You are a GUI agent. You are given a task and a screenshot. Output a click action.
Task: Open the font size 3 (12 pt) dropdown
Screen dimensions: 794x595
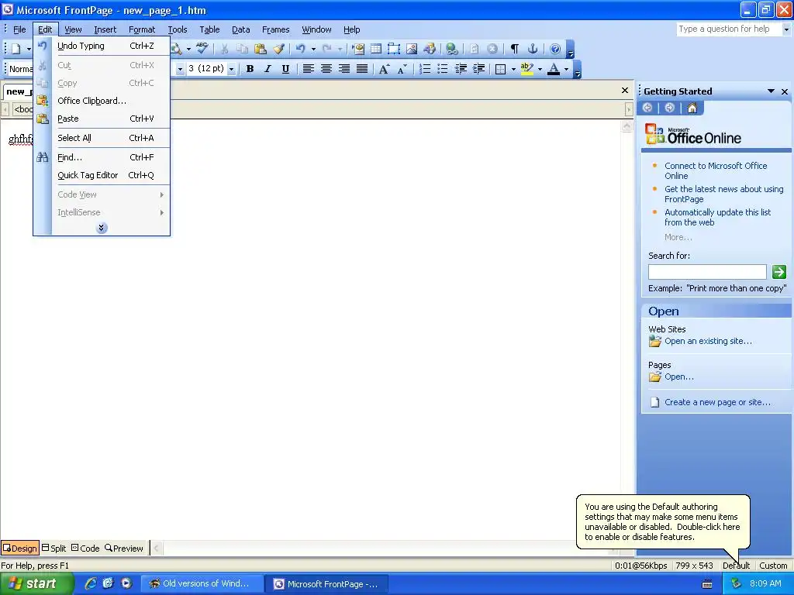pos(231,69)
